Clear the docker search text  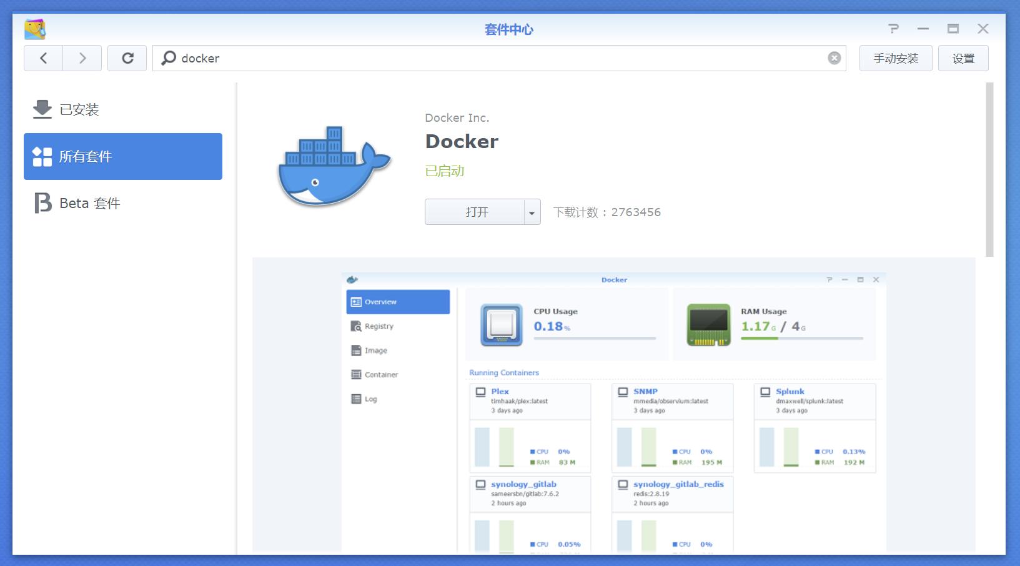point(834,58)
